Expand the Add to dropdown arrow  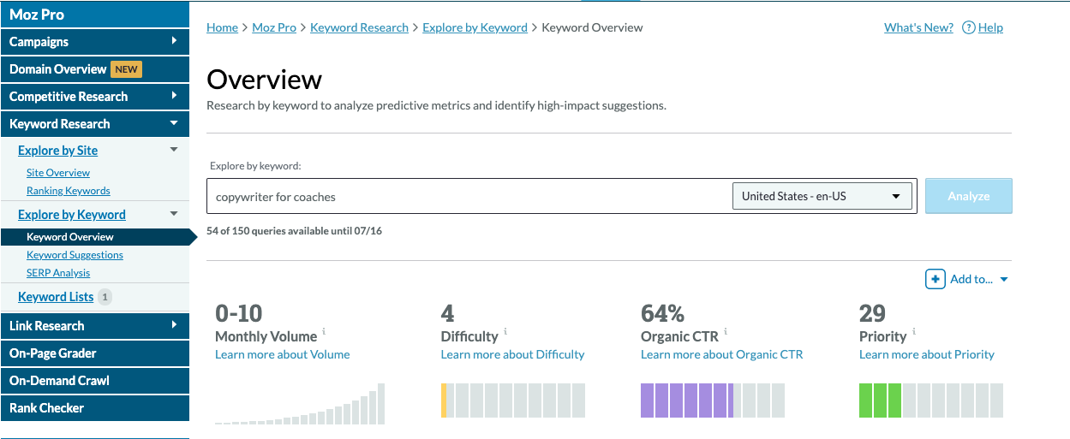pyautogui.click(x=1004, y=280)
